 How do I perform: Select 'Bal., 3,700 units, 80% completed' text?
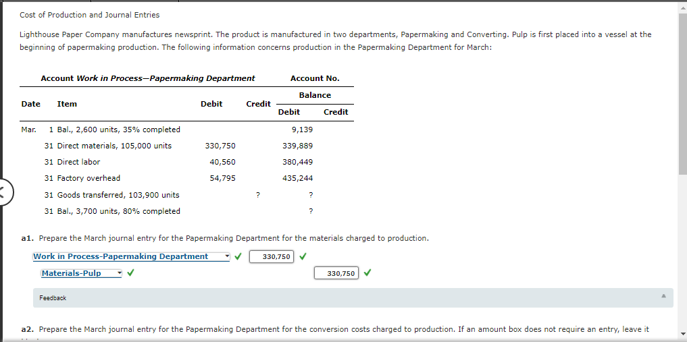(119, 211)
